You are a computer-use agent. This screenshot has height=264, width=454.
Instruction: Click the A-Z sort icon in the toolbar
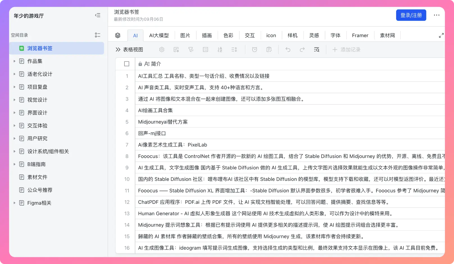[220, 50]
